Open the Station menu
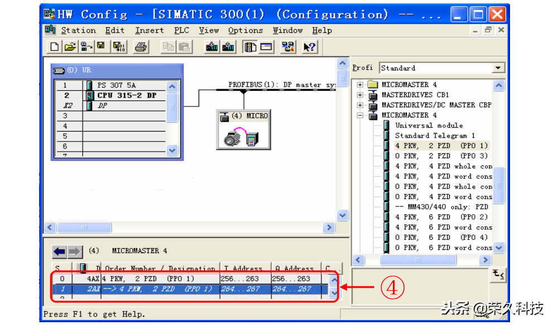 point(78,31)
